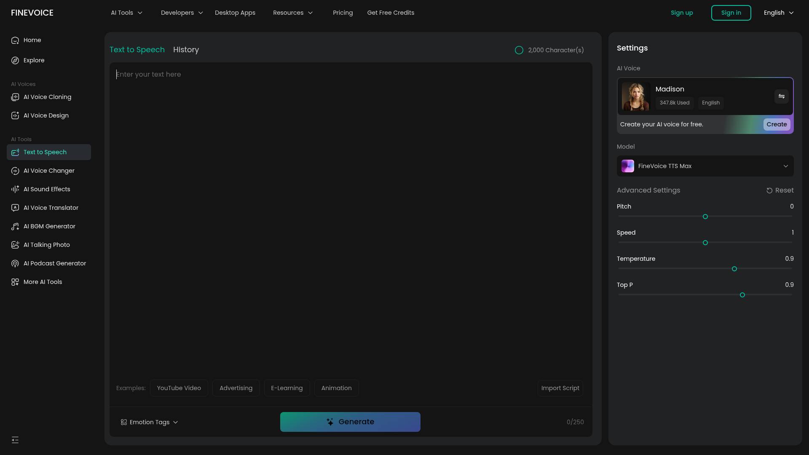Click the Temperature slider handle

click(x=734, y=269)
